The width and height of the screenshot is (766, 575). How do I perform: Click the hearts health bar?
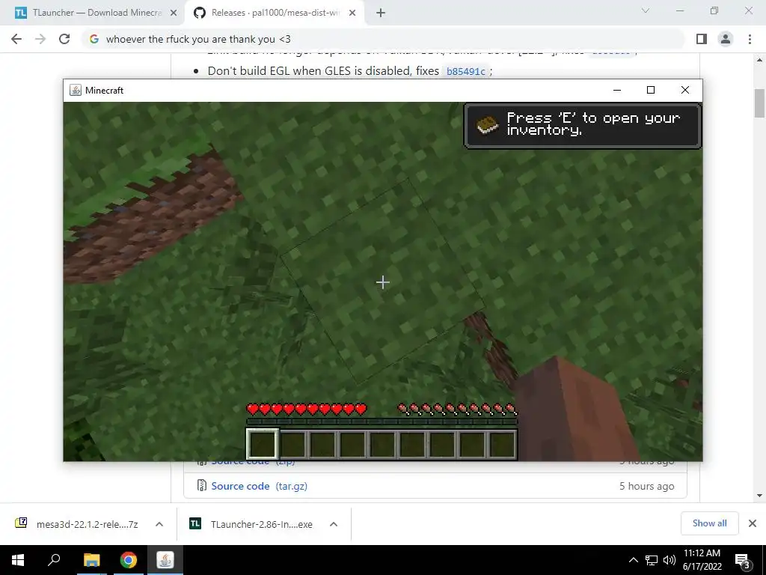(x=307, y=409)
